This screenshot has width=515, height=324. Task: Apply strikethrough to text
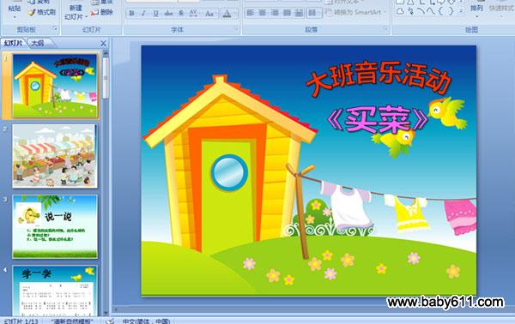coord(168,14)
